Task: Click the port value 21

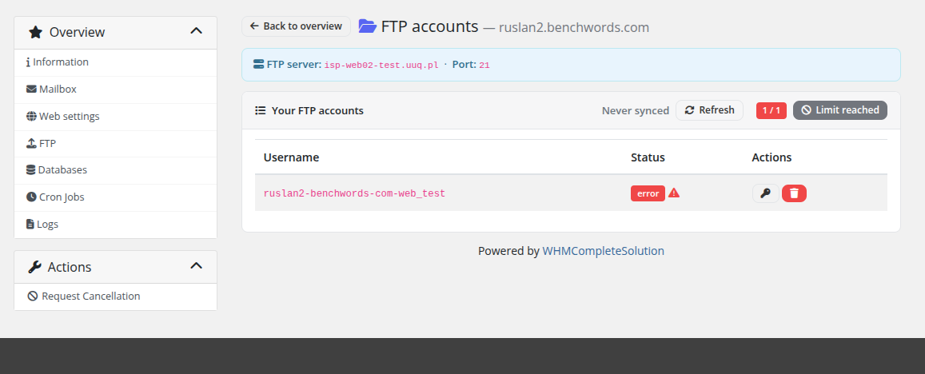Action: coord(484,66)
